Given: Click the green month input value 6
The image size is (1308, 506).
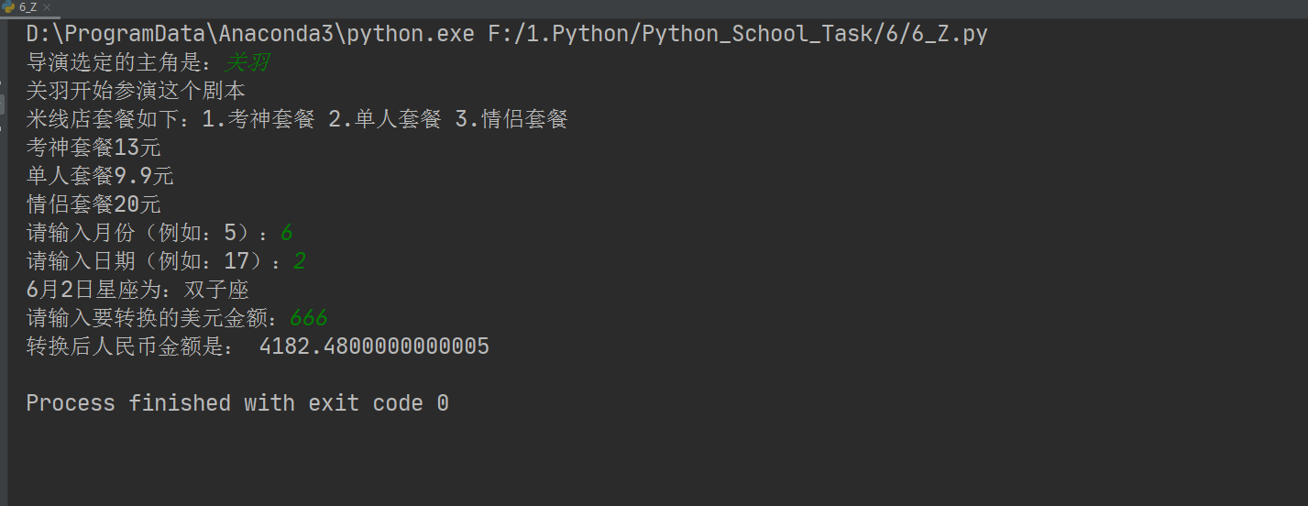Looking at the screenshot, I should (x=286, y=234).
